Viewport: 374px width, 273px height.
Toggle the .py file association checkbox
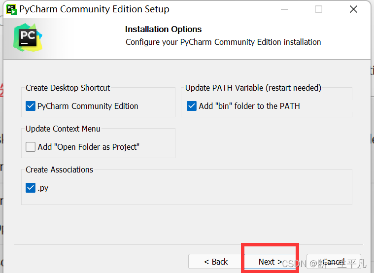point(31,188)
